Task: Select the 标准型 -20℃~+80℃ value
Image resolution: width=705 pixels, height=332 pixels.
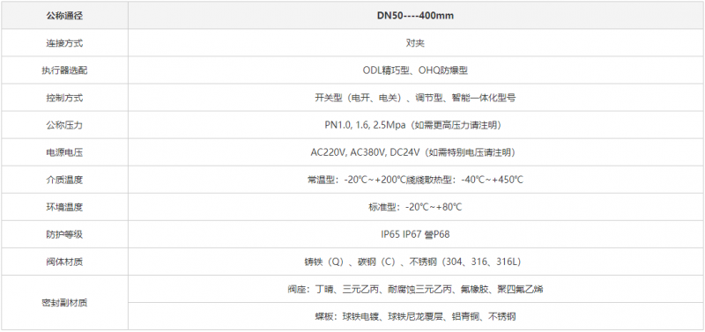Action: pos(415,208)
